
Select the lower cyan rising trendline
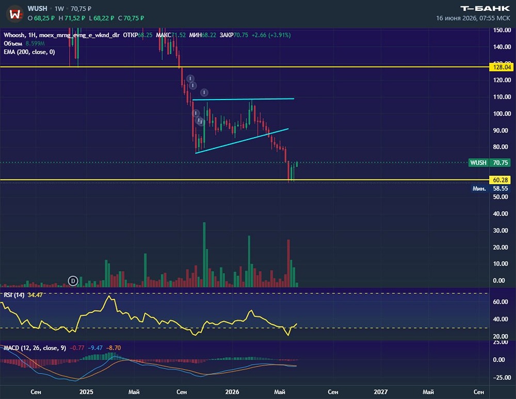[x=242, y=141]
